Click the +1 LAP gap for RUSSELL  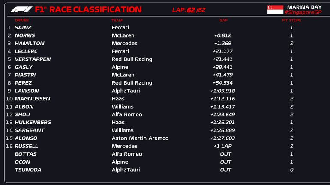point(222,146)
